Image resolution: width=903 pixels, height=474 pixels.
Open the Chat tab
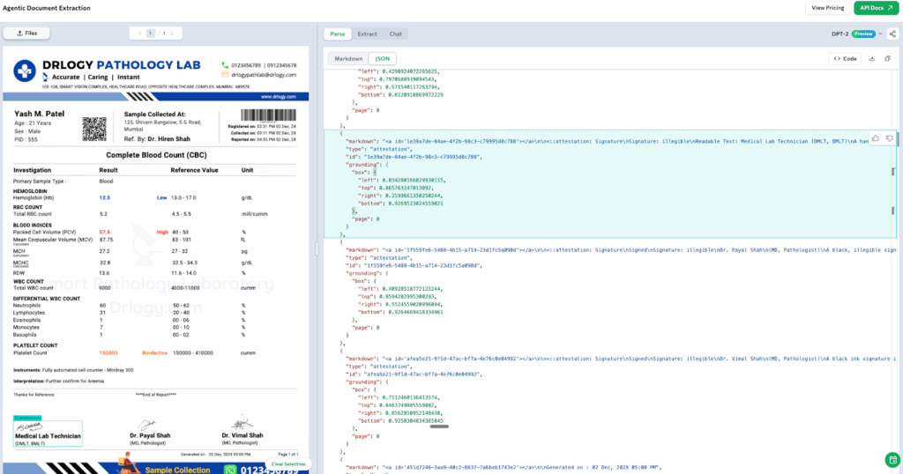396,33
